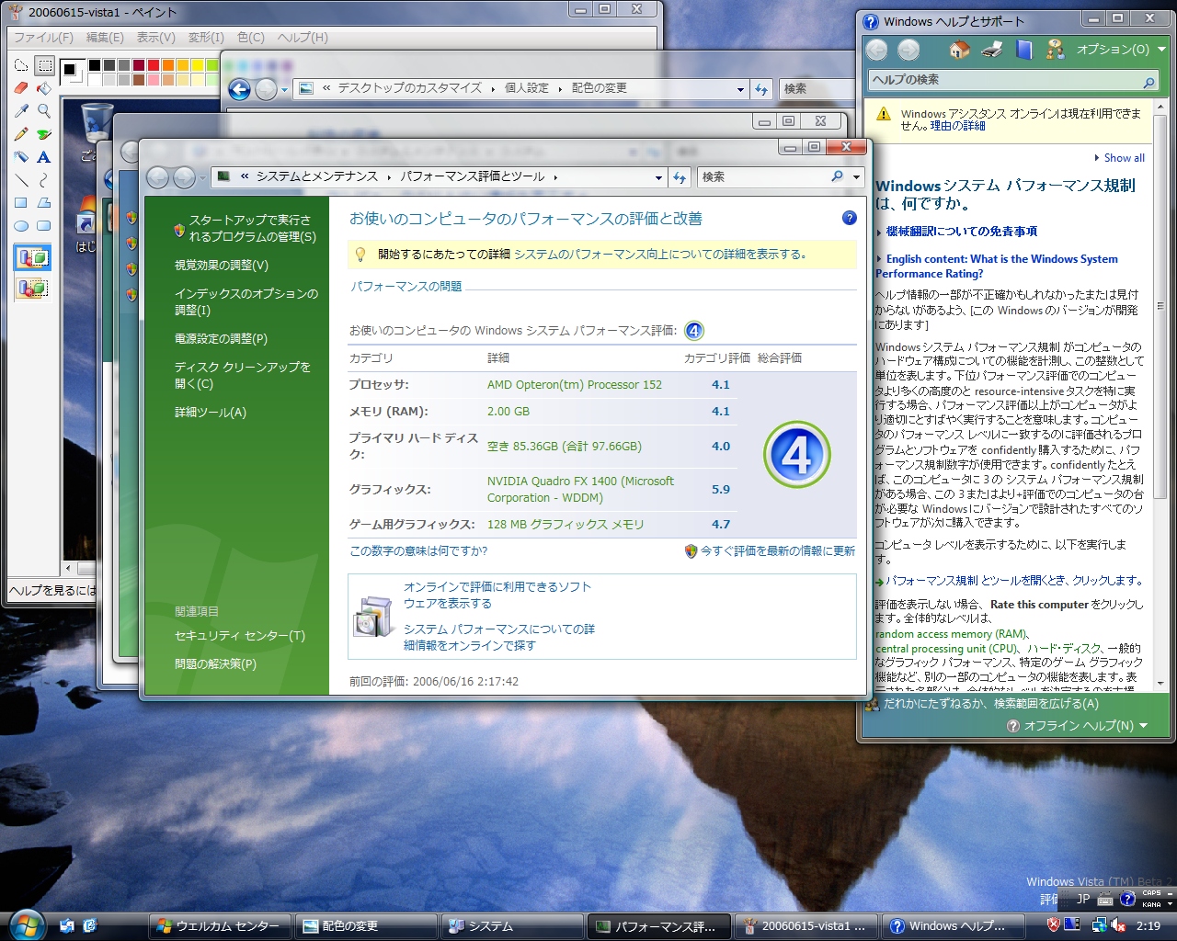Switch to ウェルカム センター taskbar button
The image size is (1177, 941).
click(221, 926)
